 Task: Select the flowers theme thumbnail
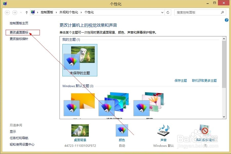click(149, 104)
